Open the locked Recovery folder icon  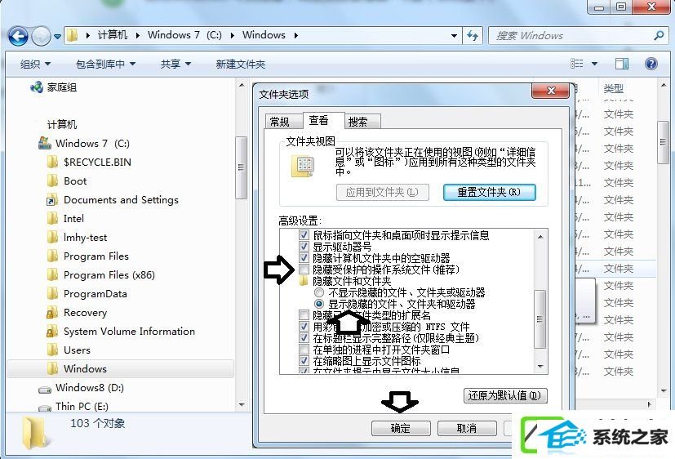52,313
